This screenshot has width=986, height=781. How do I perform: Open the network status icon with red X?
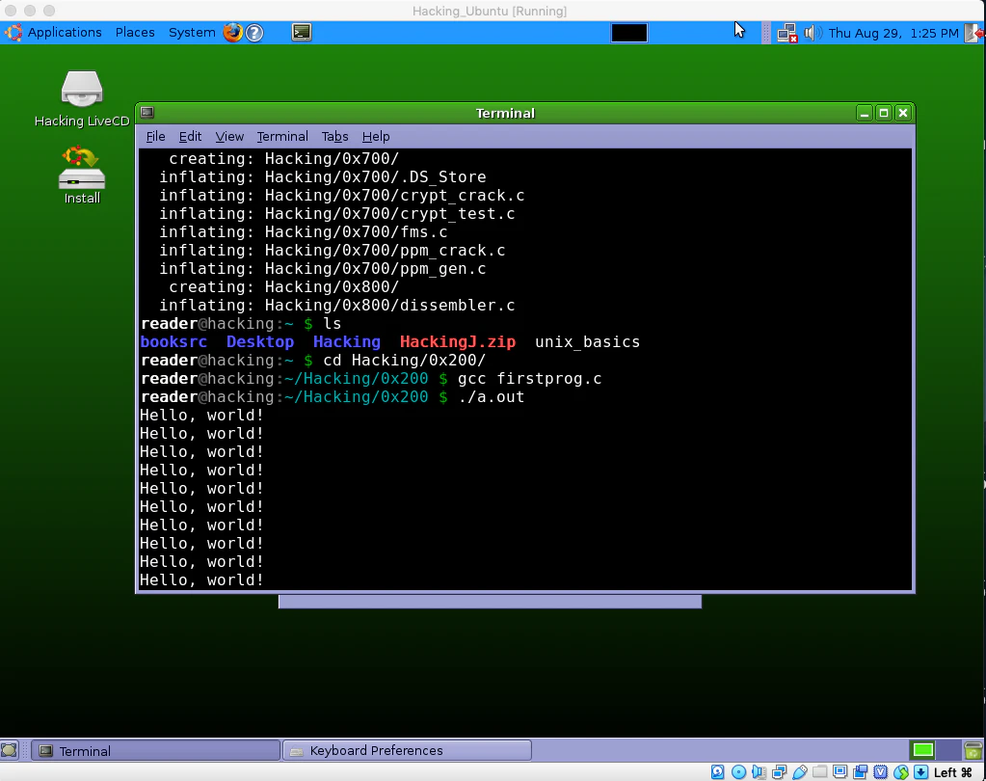pyautogui.click(x=786, y=33)
